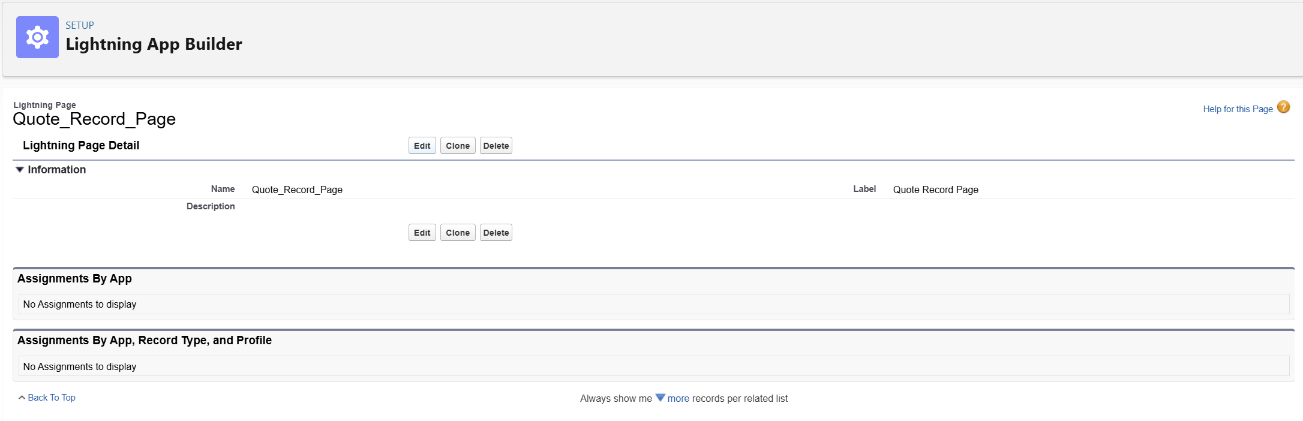Click the Name field label
1303x421 pixels.
point(223,189)
